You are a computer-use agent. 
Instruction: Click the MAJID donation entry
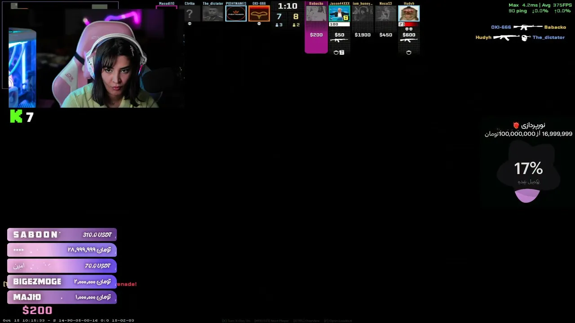click(62, 297)
